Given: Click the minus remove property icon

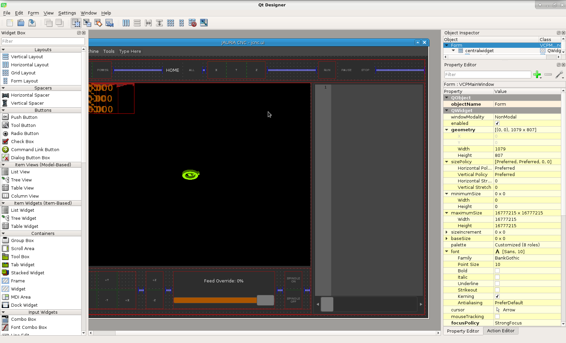Looking at the screenshot, I should pos(548,74).
